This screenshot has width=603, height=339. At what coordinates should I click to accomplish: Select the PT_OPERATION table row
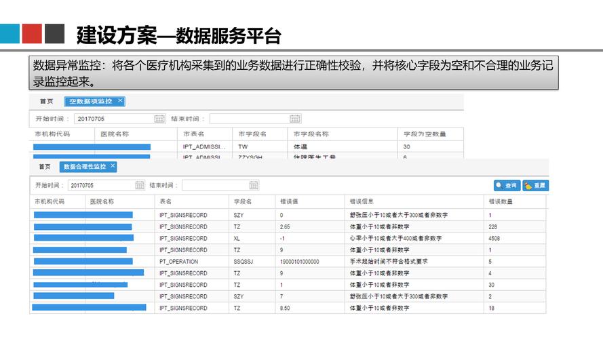[179, 261]
